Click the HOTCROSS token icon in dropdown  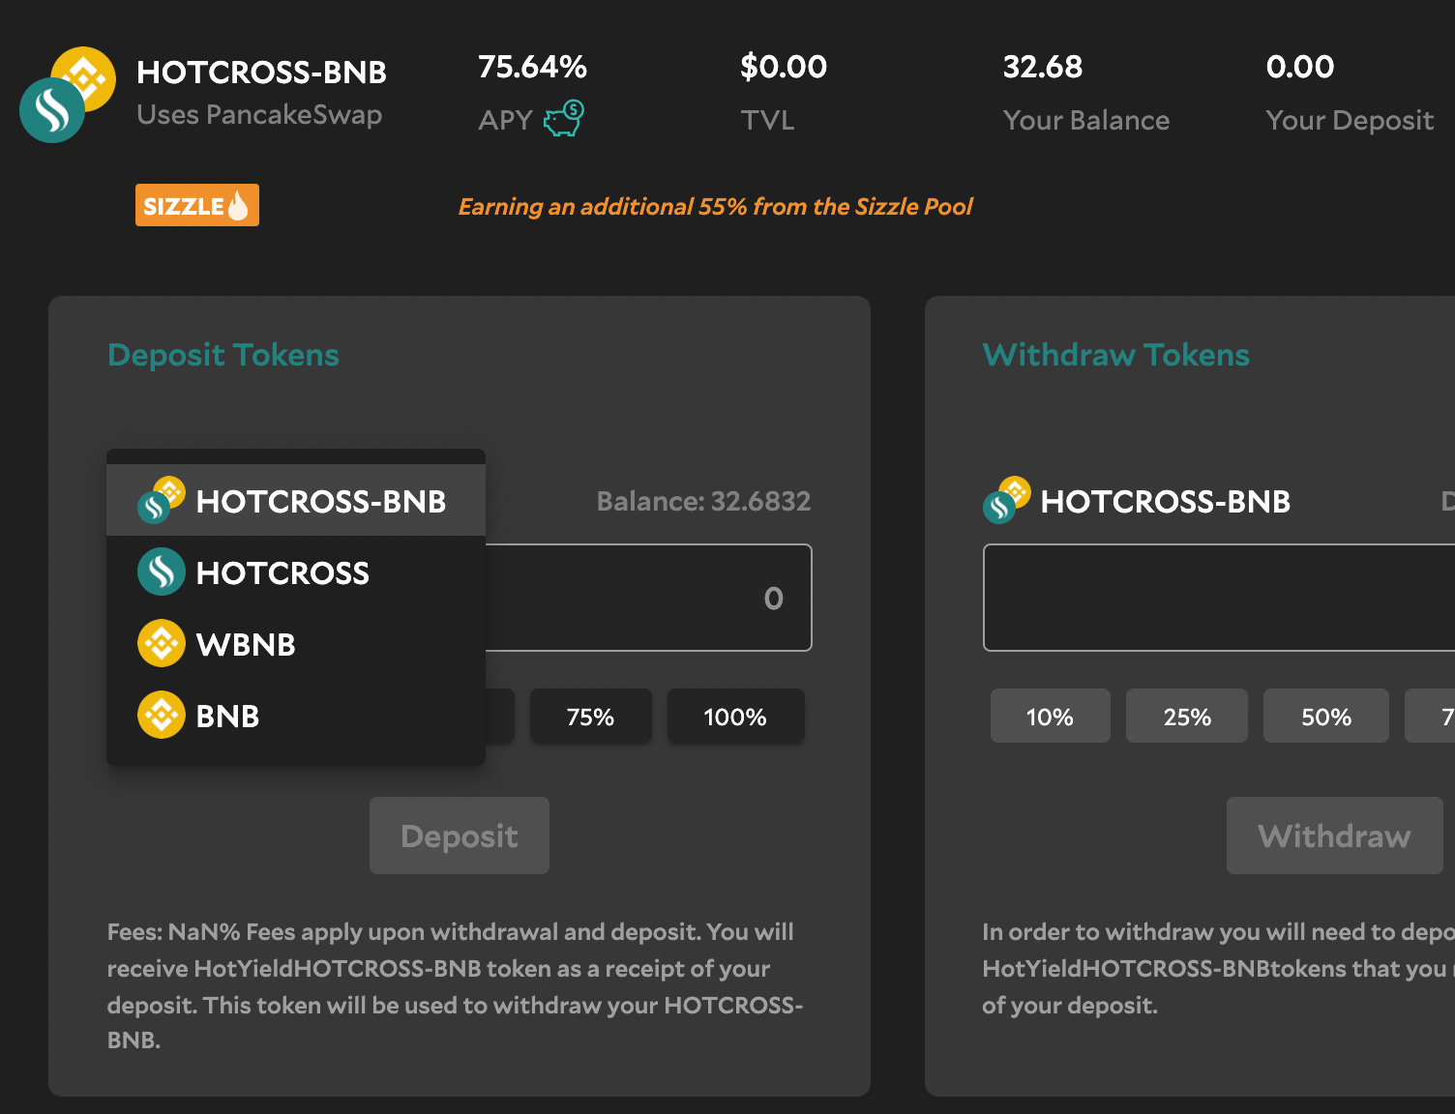pos(162,572)
